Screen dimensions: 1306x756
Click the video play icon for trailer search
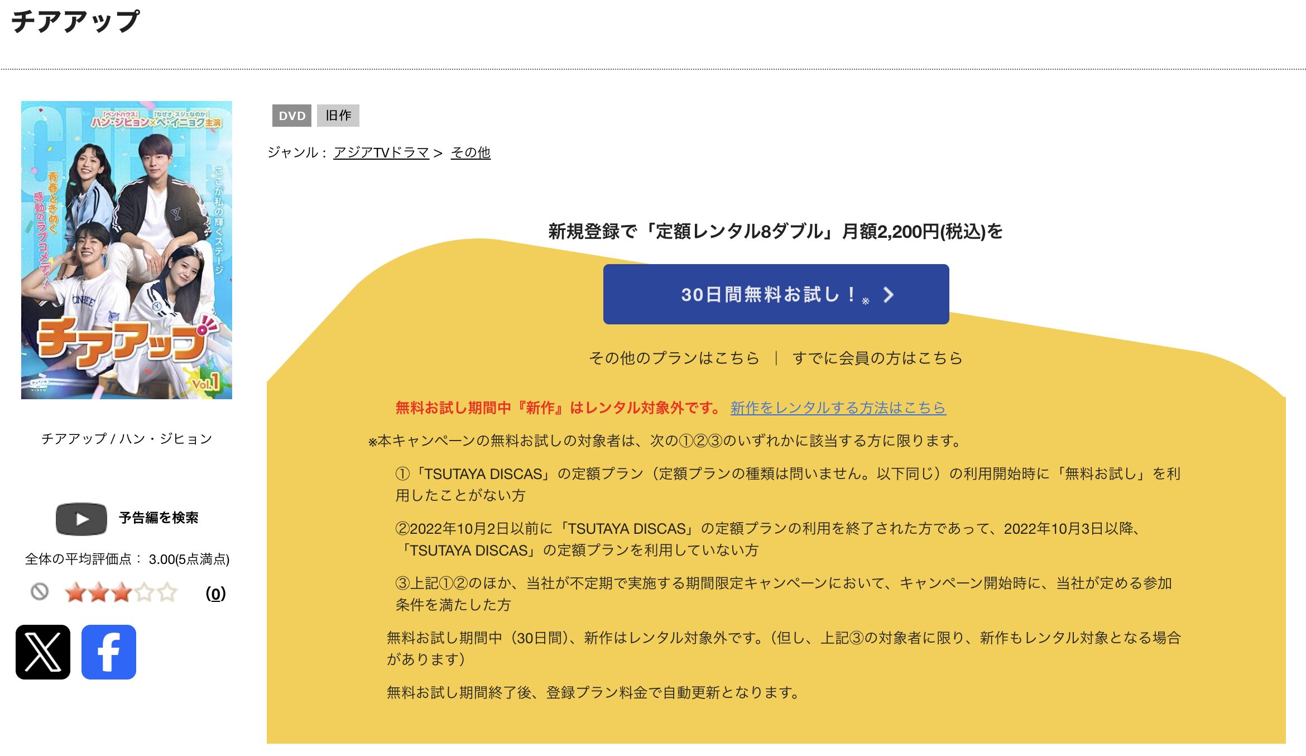click(x=81, y=519)
